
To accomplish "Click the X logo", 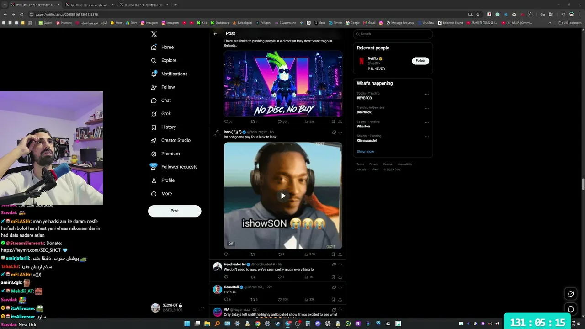I will coord(154,34).
